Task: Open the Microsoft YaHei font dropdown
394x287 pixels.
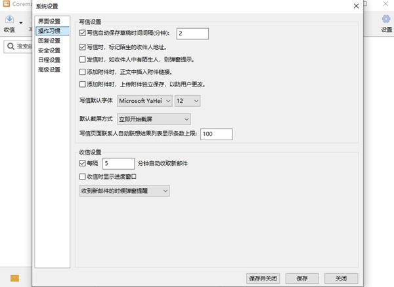Action: (x=144, y=101)
